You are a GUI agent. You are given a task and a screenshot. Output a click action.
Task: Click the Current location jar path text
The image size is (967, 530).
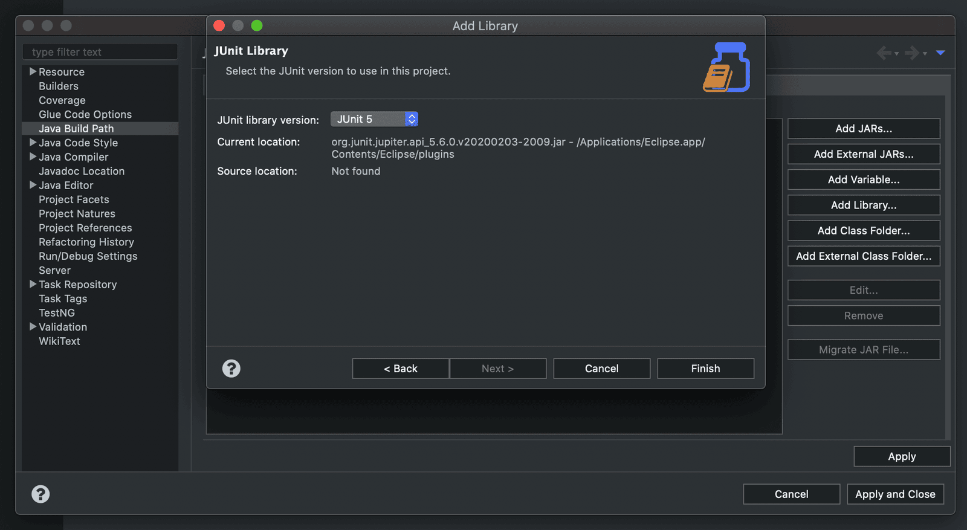coord(518,148)
